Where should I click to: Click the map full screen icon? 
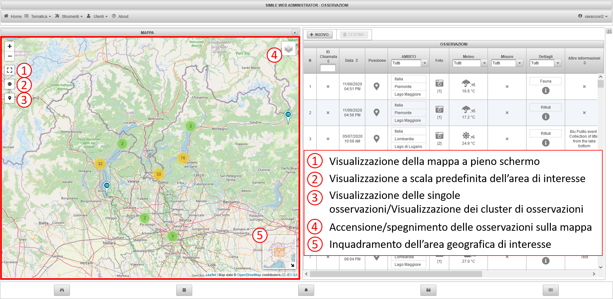pos(10,70)
